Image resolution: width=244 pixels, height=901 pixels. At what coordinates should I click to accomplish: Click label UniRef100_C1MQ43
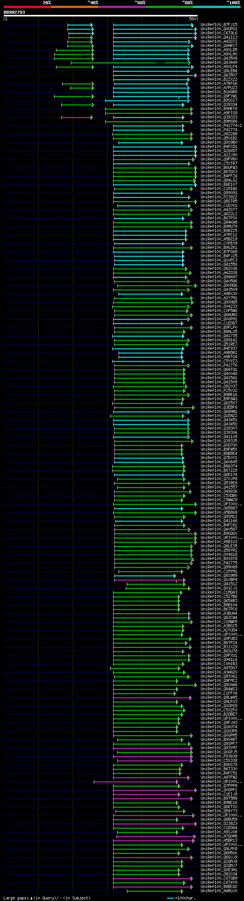click(x=219, y=592)
